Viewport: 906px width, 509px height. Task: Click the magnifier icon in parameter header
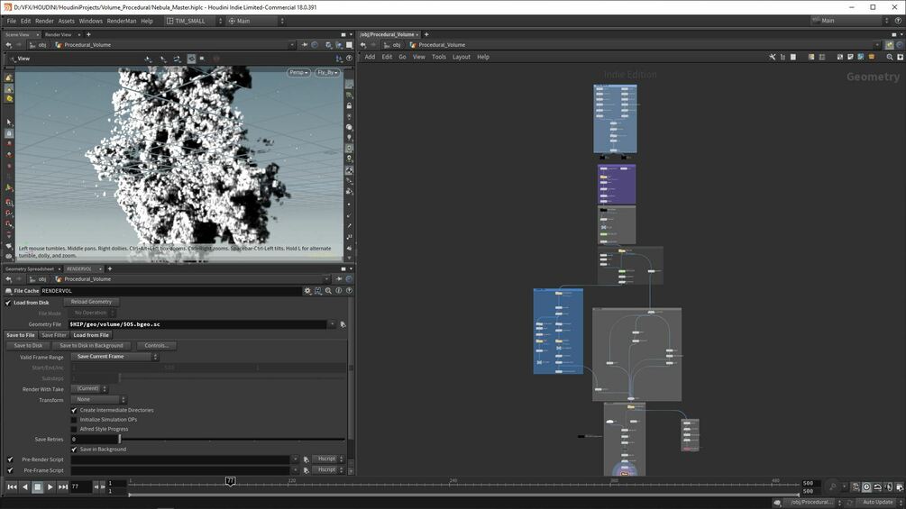(328, 291)
